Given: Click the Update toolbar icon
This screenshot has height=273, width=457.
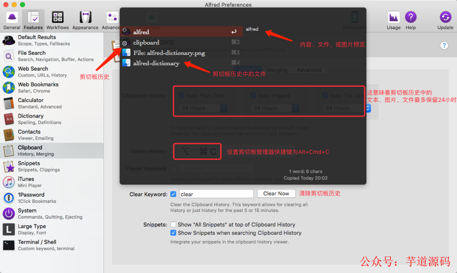Looking at the screenshot, I should (x=445, y=21).
